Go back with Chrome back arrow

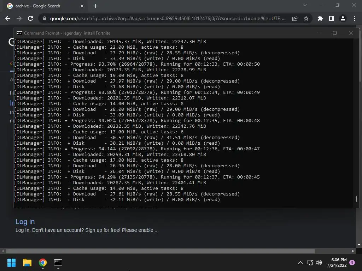pyautogui.click(x=8, y=18)
